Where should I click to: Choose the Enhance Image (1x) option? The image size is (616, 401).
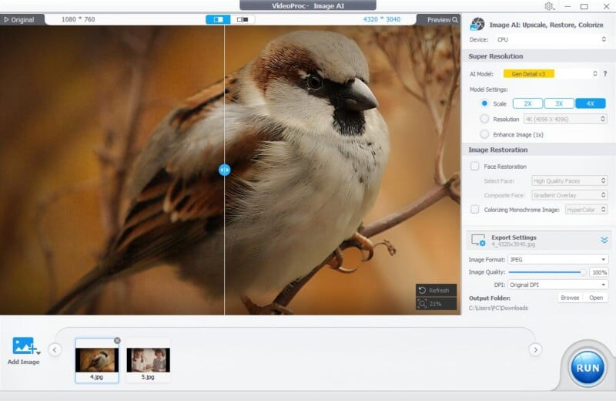tap(484, 134)
